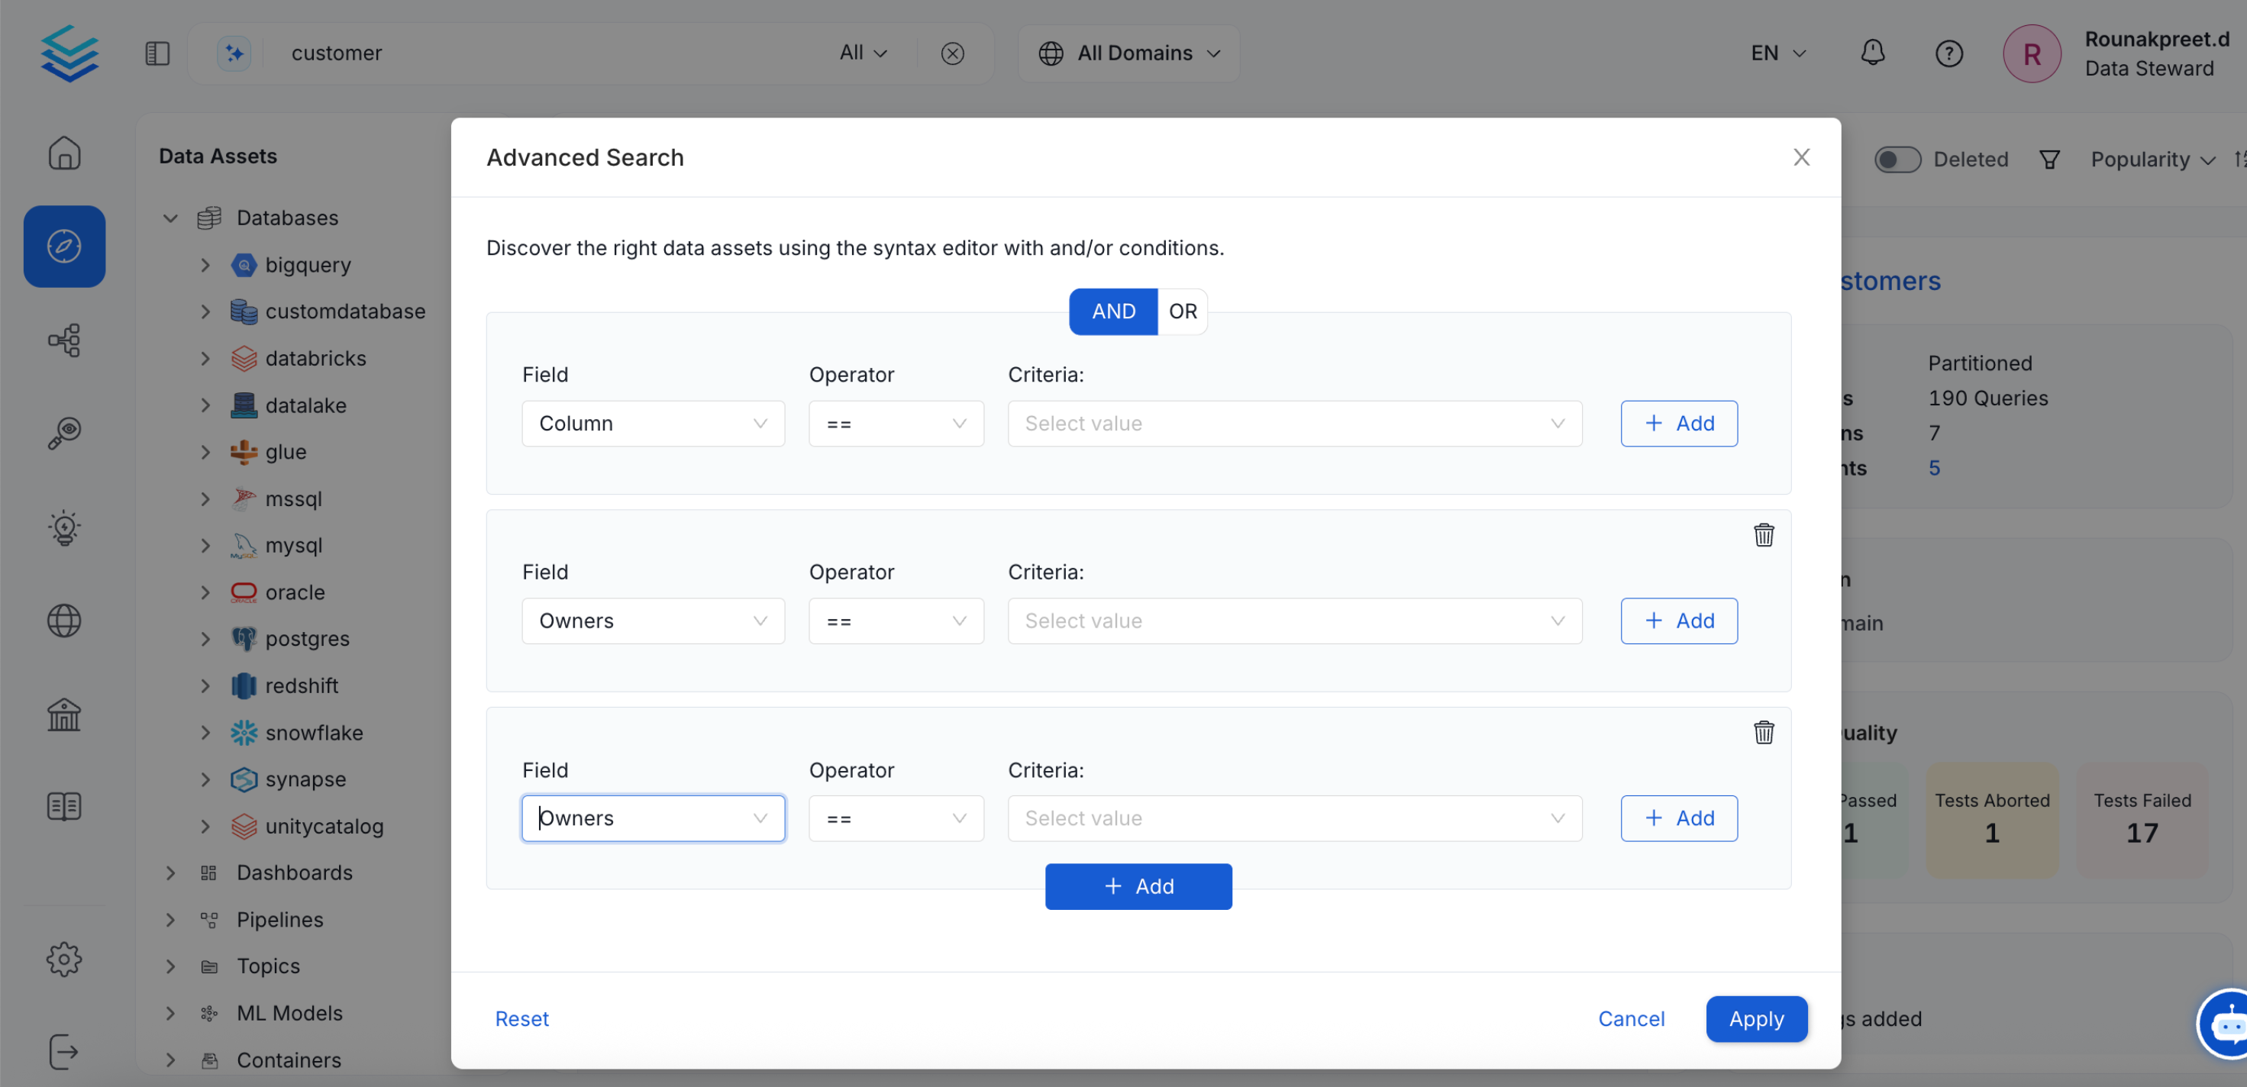The image size is (2247, 1087).
Task: Open the Home page from the sidebar
Action: pyautogui.click(x=65, y=153)
